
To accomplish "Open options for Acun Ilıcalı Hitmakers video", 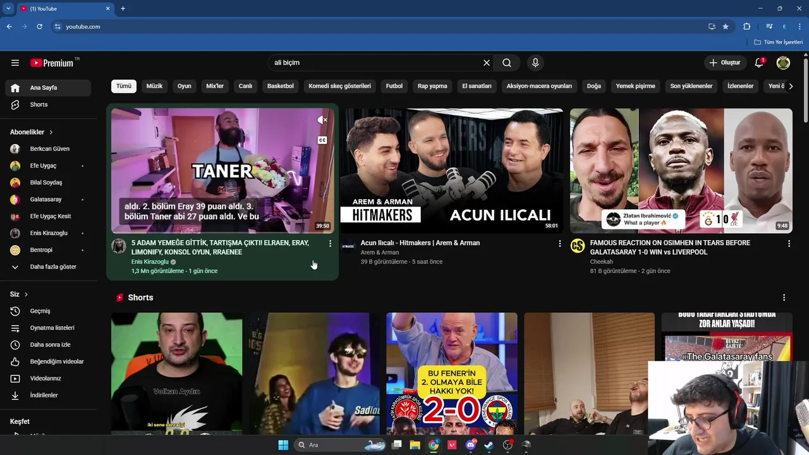I will point(559,243).
